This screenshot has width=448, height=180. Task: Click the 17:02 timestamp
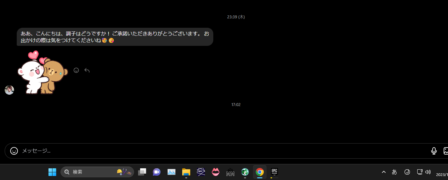(236, 105)
